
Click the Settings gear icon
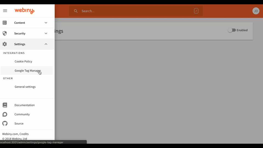click(5, 44)
